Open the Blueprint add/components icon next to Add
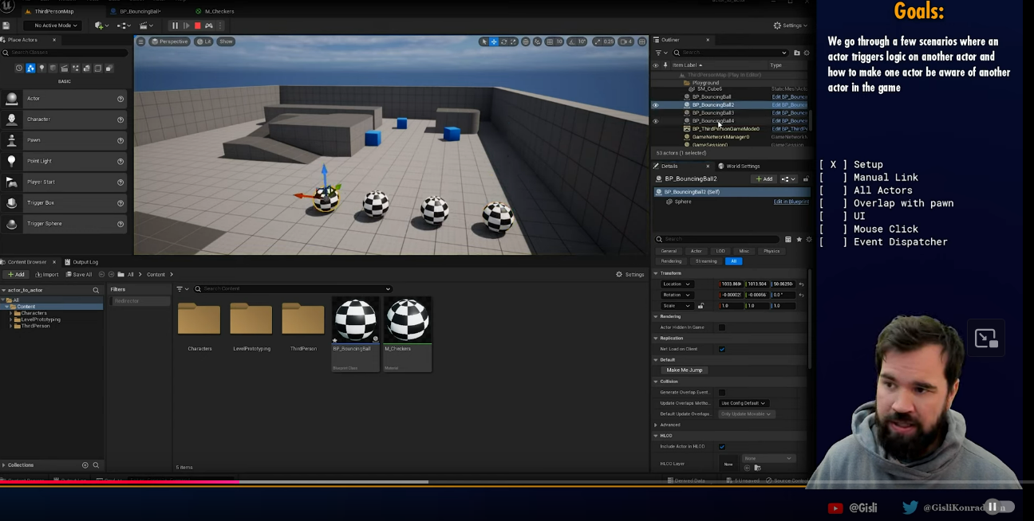Viewport: 1034px width, 521px height. [787, 179]
